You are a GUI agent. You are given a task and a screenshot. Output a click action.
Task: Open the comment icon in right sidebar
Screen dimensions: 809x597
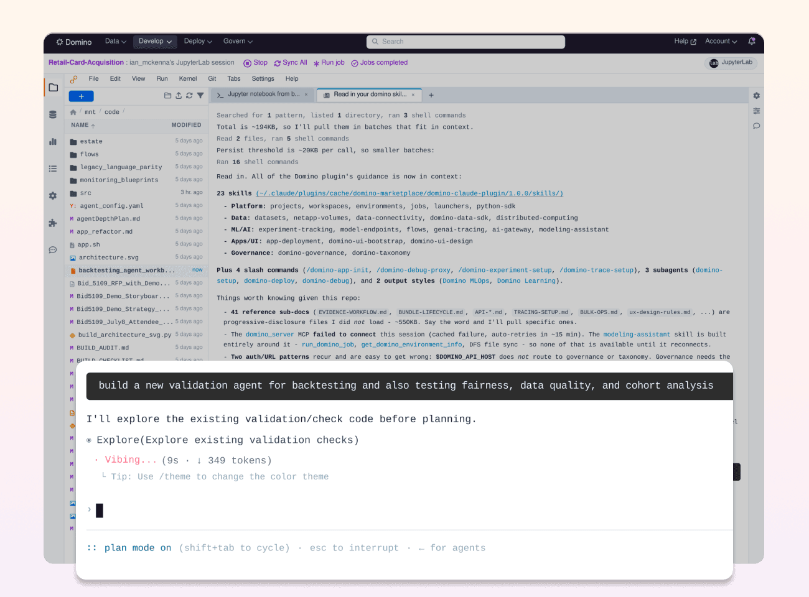(757, 126)
